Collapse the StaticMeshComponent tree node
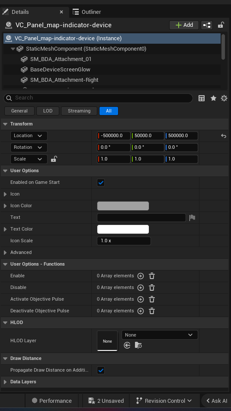Image resolution: width=231 pixels, height=411 pixels. [13, 49]
